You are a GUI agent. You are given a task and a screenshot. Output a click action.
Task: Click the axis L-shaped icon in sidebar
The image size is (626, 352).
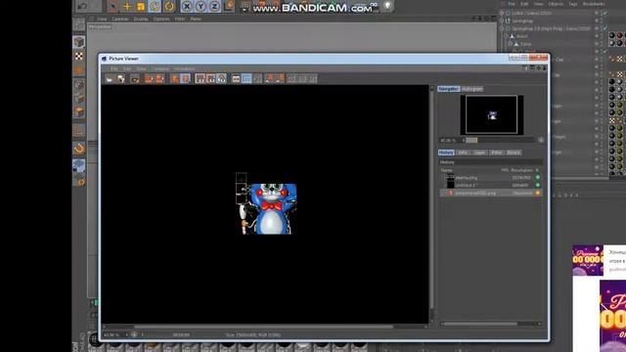pos(78,130)
